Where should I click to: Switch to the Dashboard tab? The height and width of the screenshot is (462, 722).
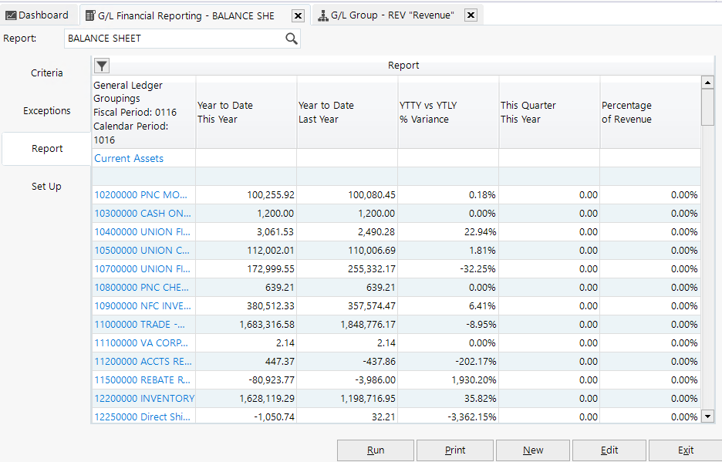[39, 14]
